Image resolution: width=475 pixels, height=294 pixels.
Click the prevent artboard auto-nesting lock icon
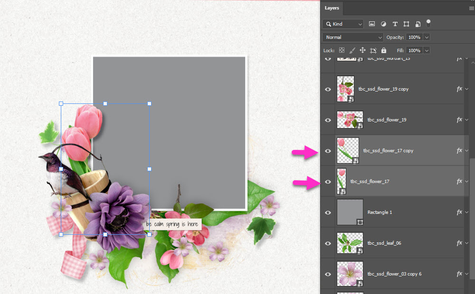click(x=373, y=51)
